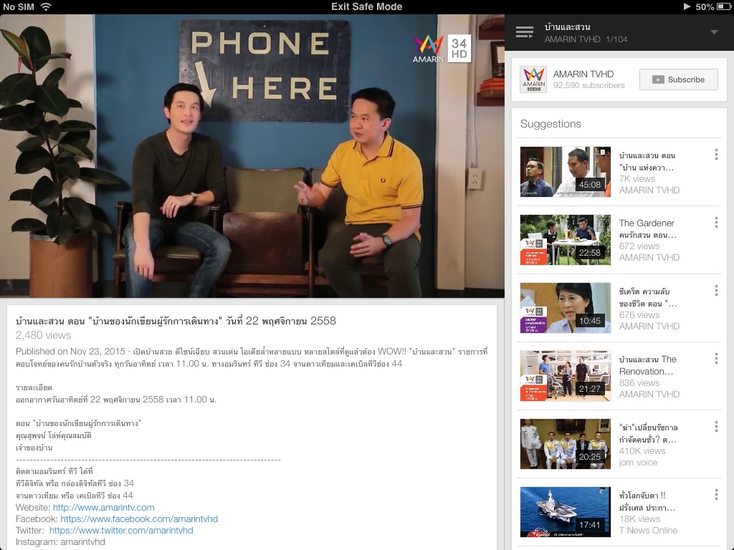
Task: Play the 10:45 suggested video thumbnail
Action: [x=565, y=308]
